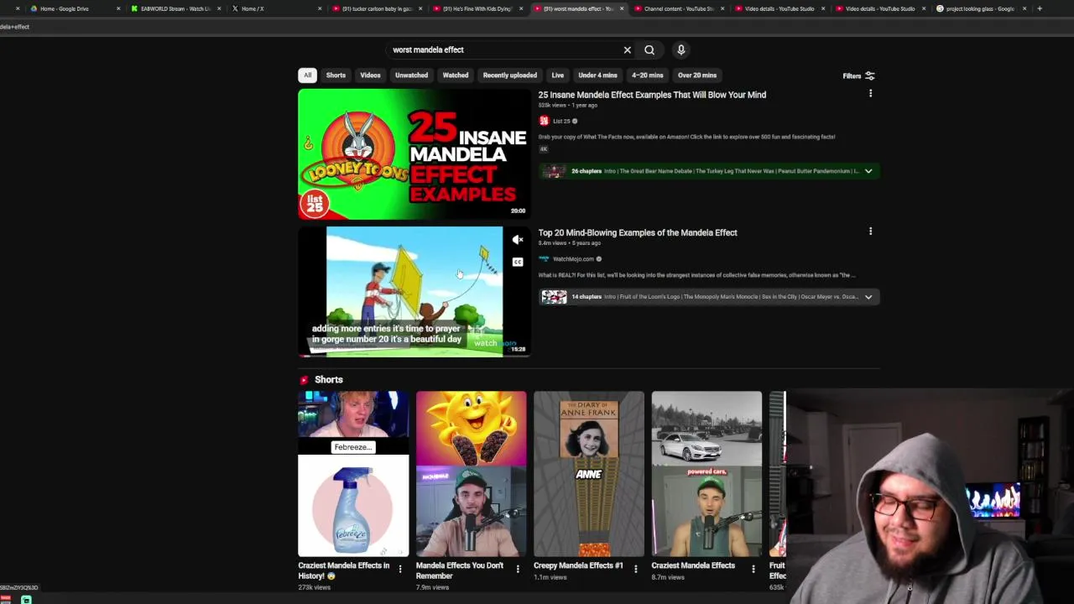This screenshot has width=1074, height=604.
Task: Open more options for Creepy Mandela Effects #1 short
Action: pos(635,570)
